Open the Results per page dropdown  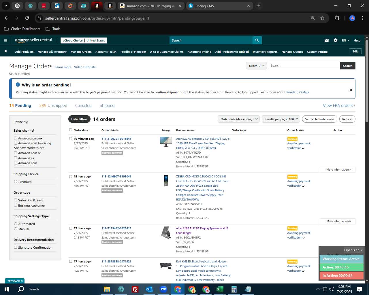tap(281, 119)
